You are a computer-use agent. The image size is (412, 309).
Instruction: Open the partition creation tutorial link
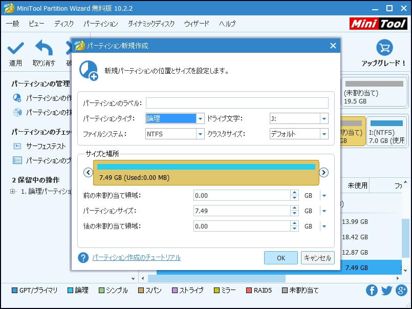(136, 257)
